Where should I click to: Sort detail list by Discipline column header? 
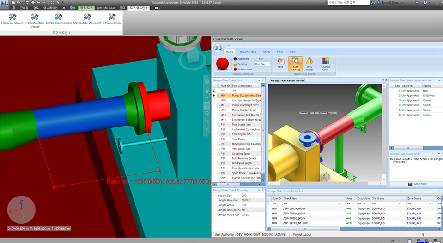[364, 198]
